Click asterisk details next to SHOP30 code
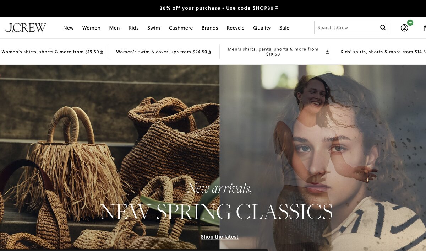 (x=277, y=7)
